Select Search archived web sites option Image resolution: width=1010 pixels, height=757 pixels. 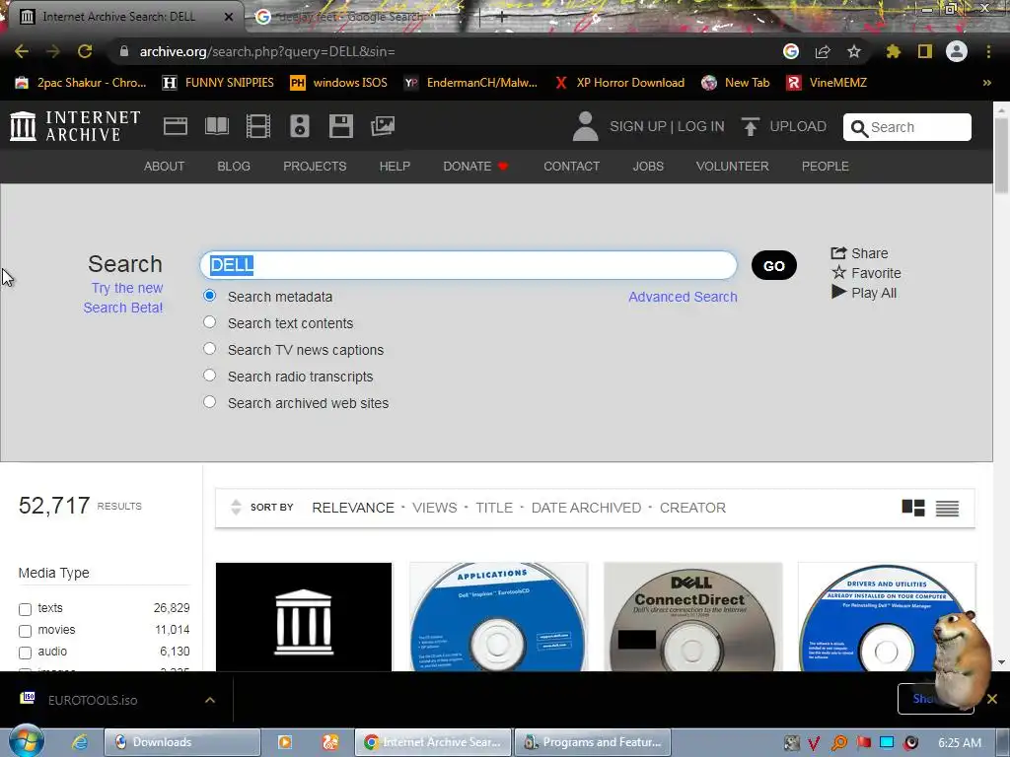[x=209, y=402]
